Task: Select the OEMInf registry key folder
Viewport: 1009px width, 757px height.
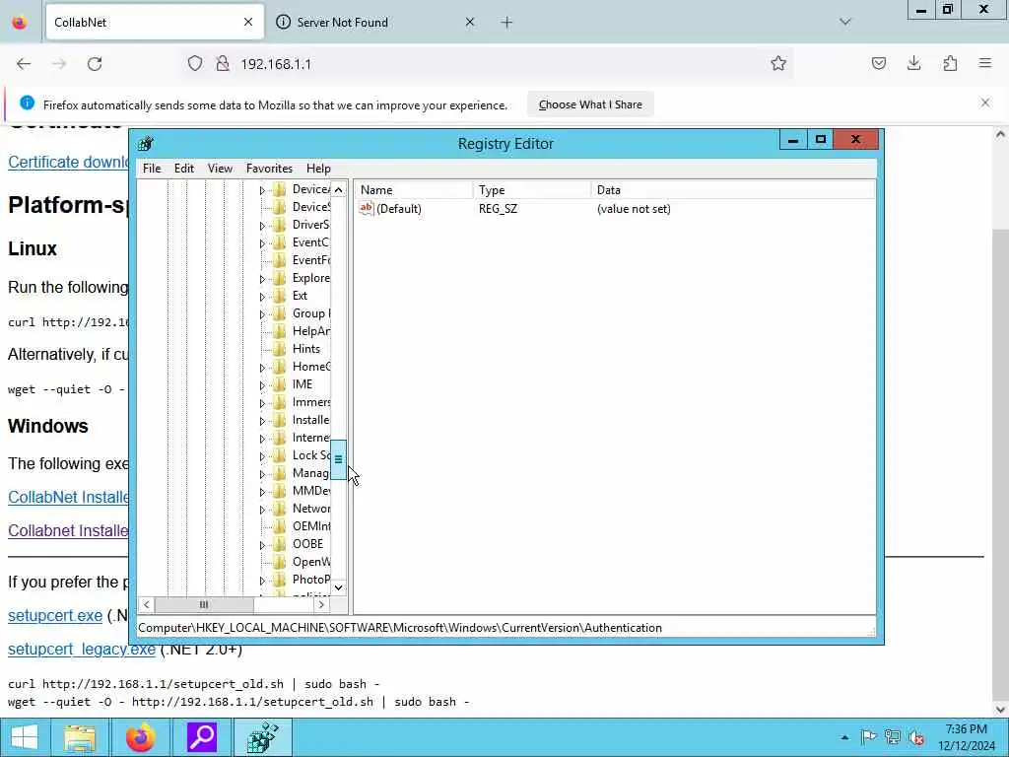Action: [x=310, y=526]
